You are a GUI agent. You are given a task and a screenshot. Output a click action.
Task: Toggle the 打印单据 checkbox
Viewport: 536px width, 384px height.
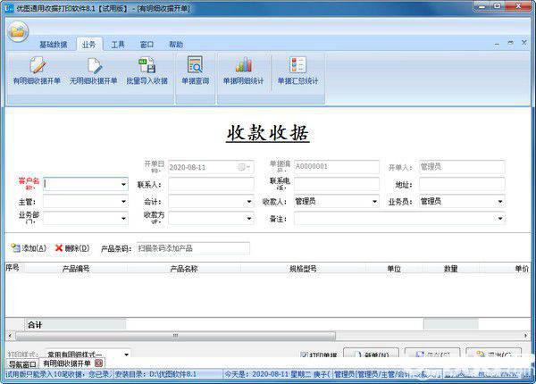pyautogui.click(x=304, y=355)
